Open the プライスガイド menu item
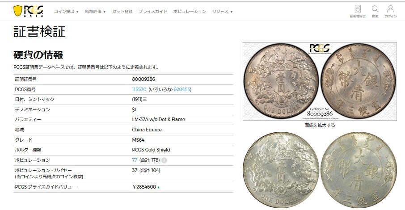405x210 pixels. [152, 11]
